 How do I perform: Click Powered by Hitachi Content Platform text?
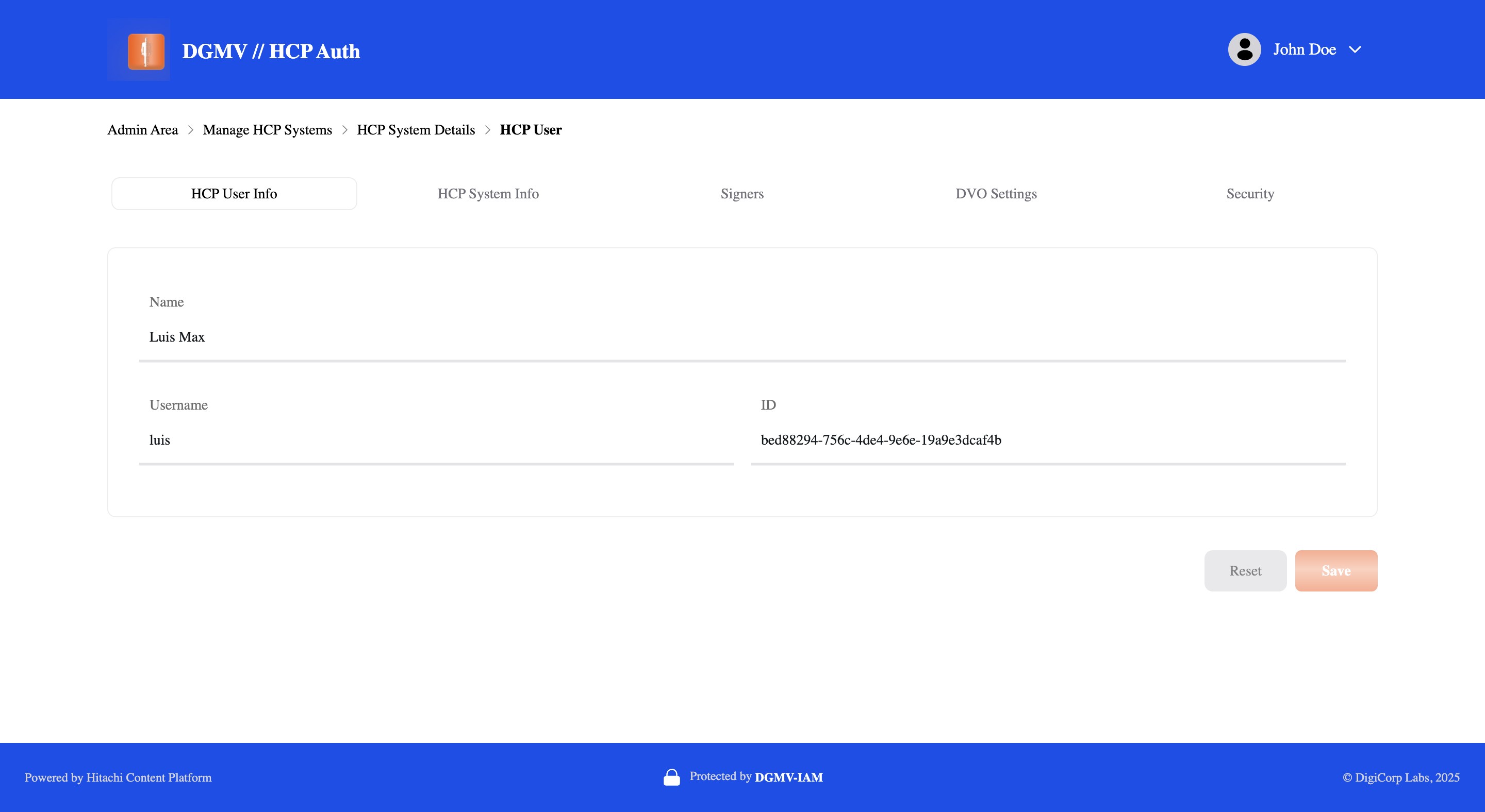118,777
